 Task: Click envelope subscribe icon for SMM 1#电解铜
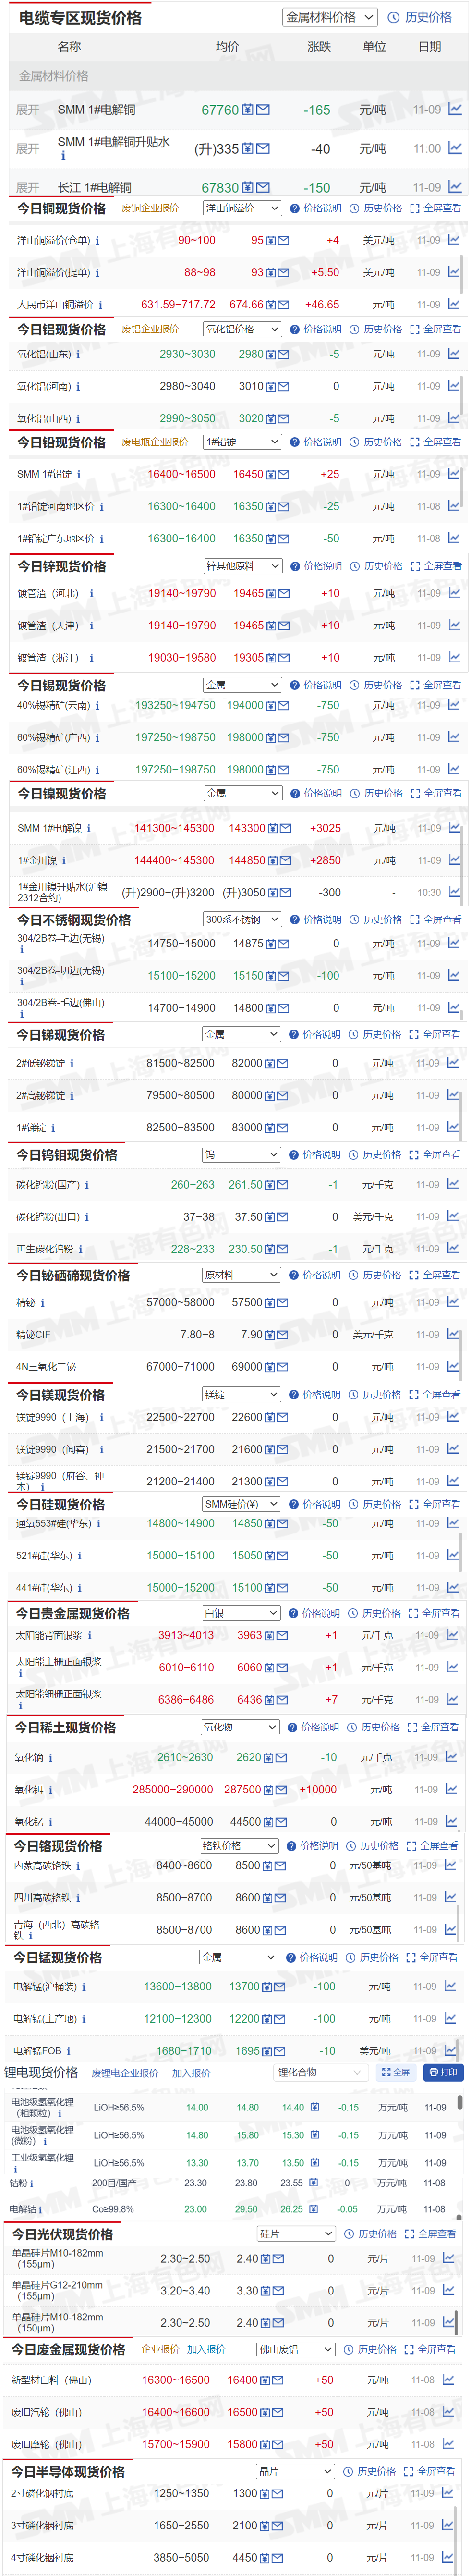pyautogui.click(x=263, y=110)
